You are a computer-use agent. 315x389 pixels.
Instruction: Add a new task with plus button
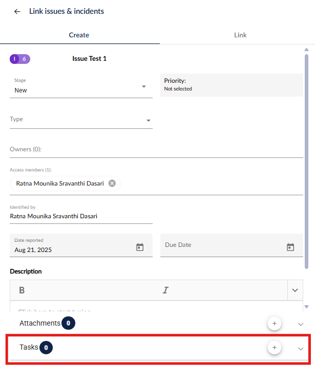[x=274, y=347]
